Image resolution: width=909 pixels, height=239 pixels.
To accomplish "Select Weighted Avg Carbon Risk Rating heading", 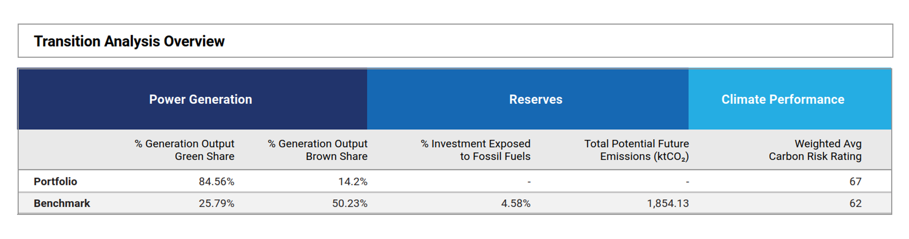I will [x=815, y=150].
